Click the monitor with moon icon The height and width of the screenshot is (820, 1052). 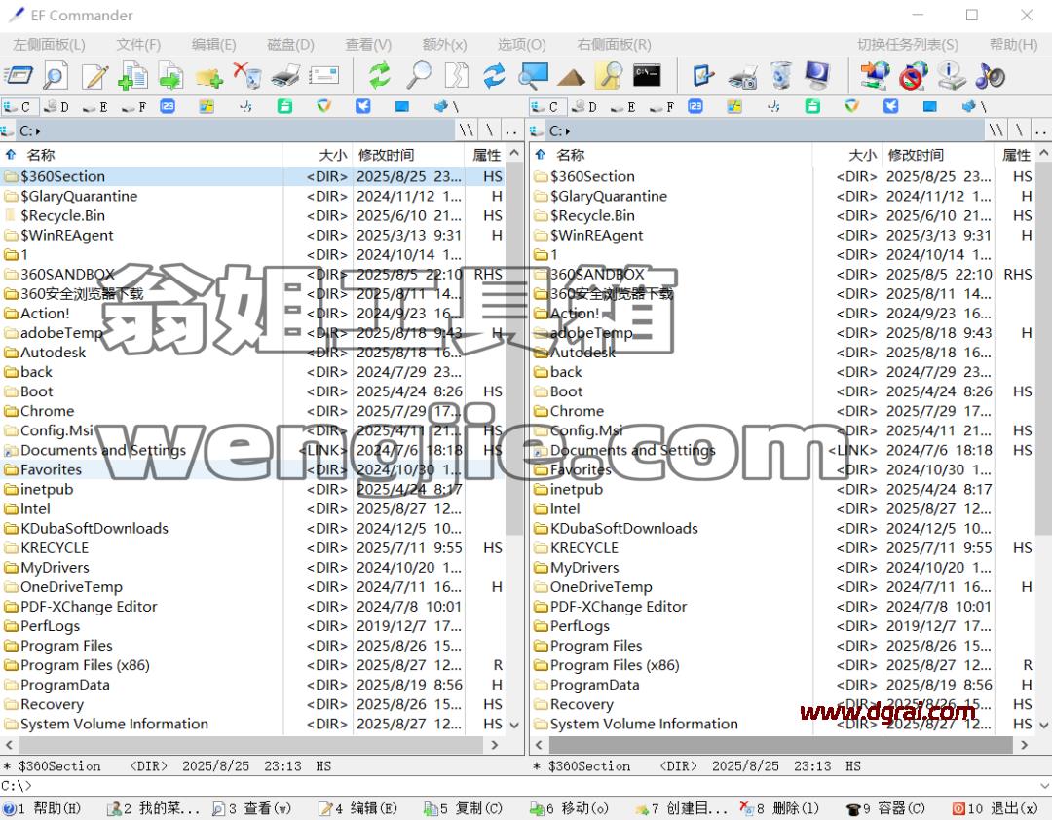click(x=818, y=75)
